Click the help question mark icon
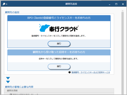 coord(69,72)
